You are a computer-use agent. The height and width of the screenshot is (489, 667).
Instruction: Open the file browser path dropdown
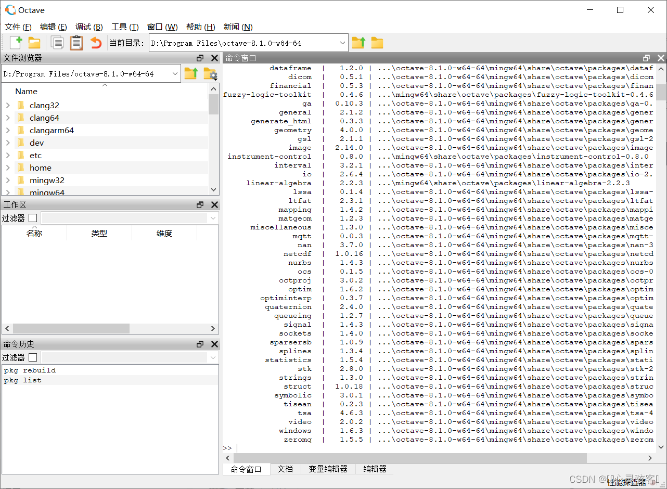(175, 74)
